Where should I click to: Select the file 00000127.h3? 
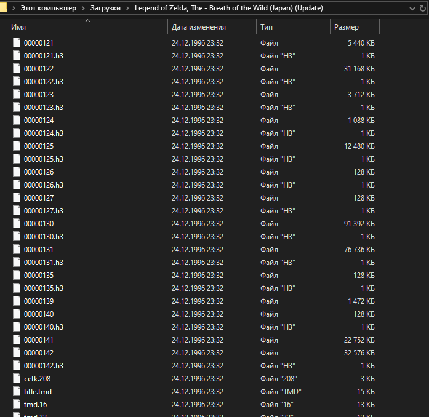[44, 211]
